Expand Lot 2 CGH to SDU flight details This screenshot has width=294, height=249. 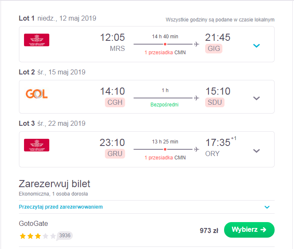click(x=257, y=98)
